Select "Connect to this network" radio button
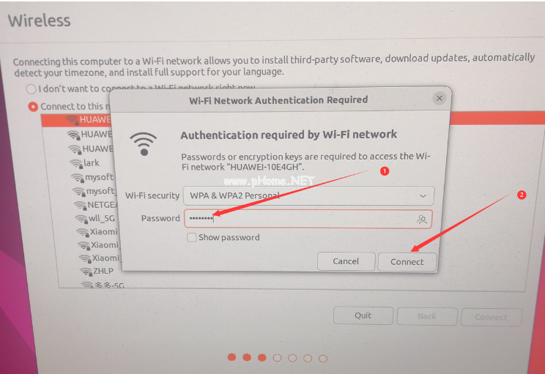Image resolution: width=545 pixels, height=374 pixels. point(33,107)
